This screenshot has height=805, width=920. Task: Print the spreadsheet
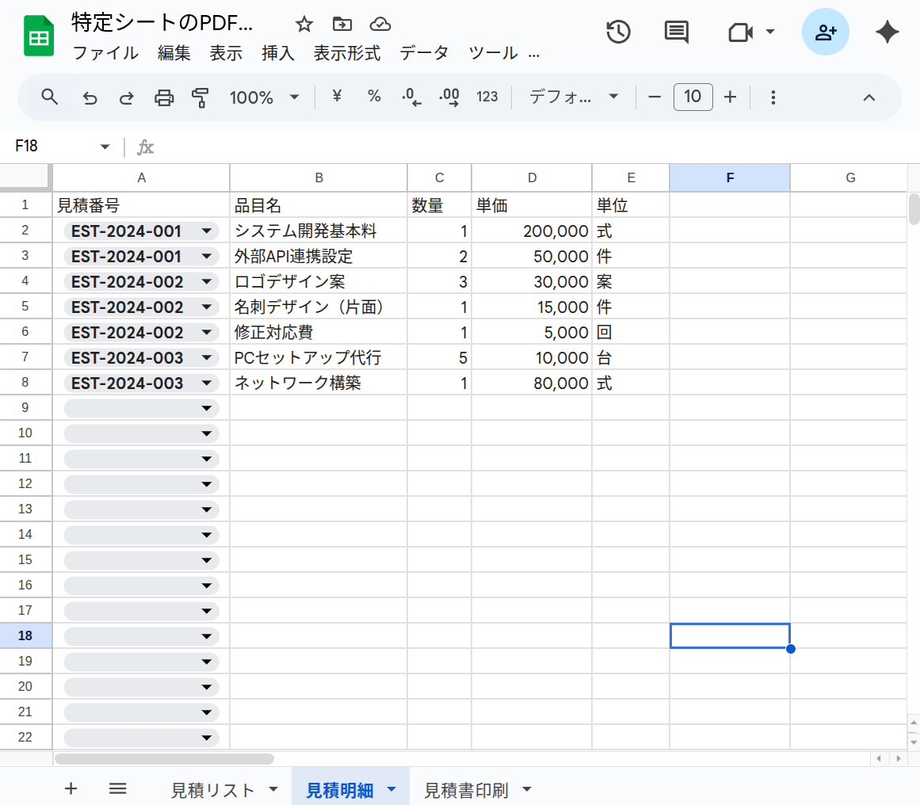tap(164, 97)
